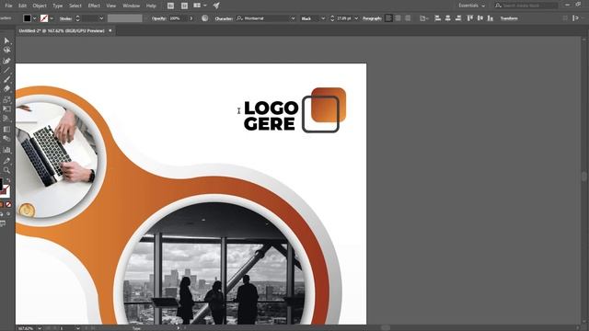Open arrange documents dropdown arrow
This screenshot has height=331, width=589.
(204, 6)
